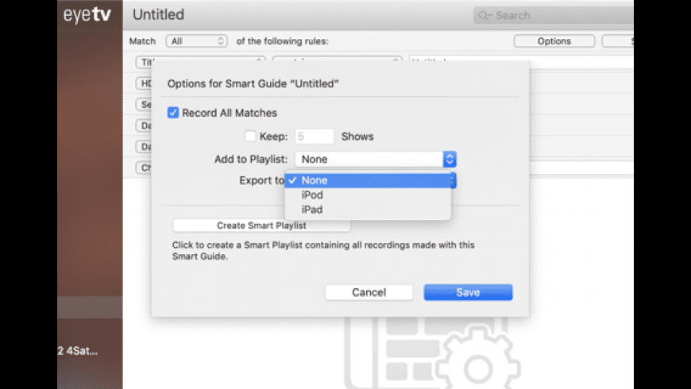691x389 pixels.
Task: Choose iPod from the Export to menu
Action: [x=312, y=195]
